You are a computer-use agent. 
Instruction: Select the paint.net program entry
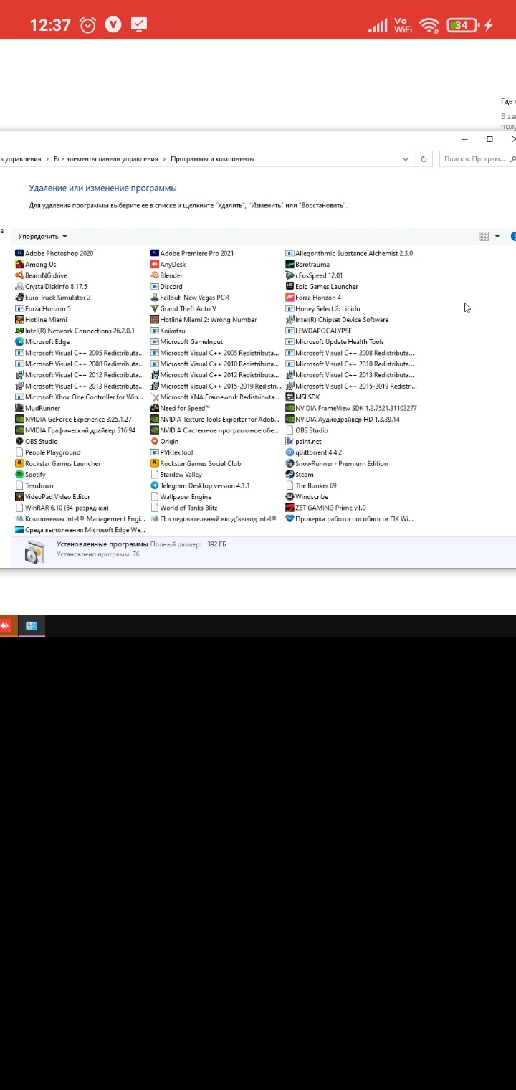point(304,442)
